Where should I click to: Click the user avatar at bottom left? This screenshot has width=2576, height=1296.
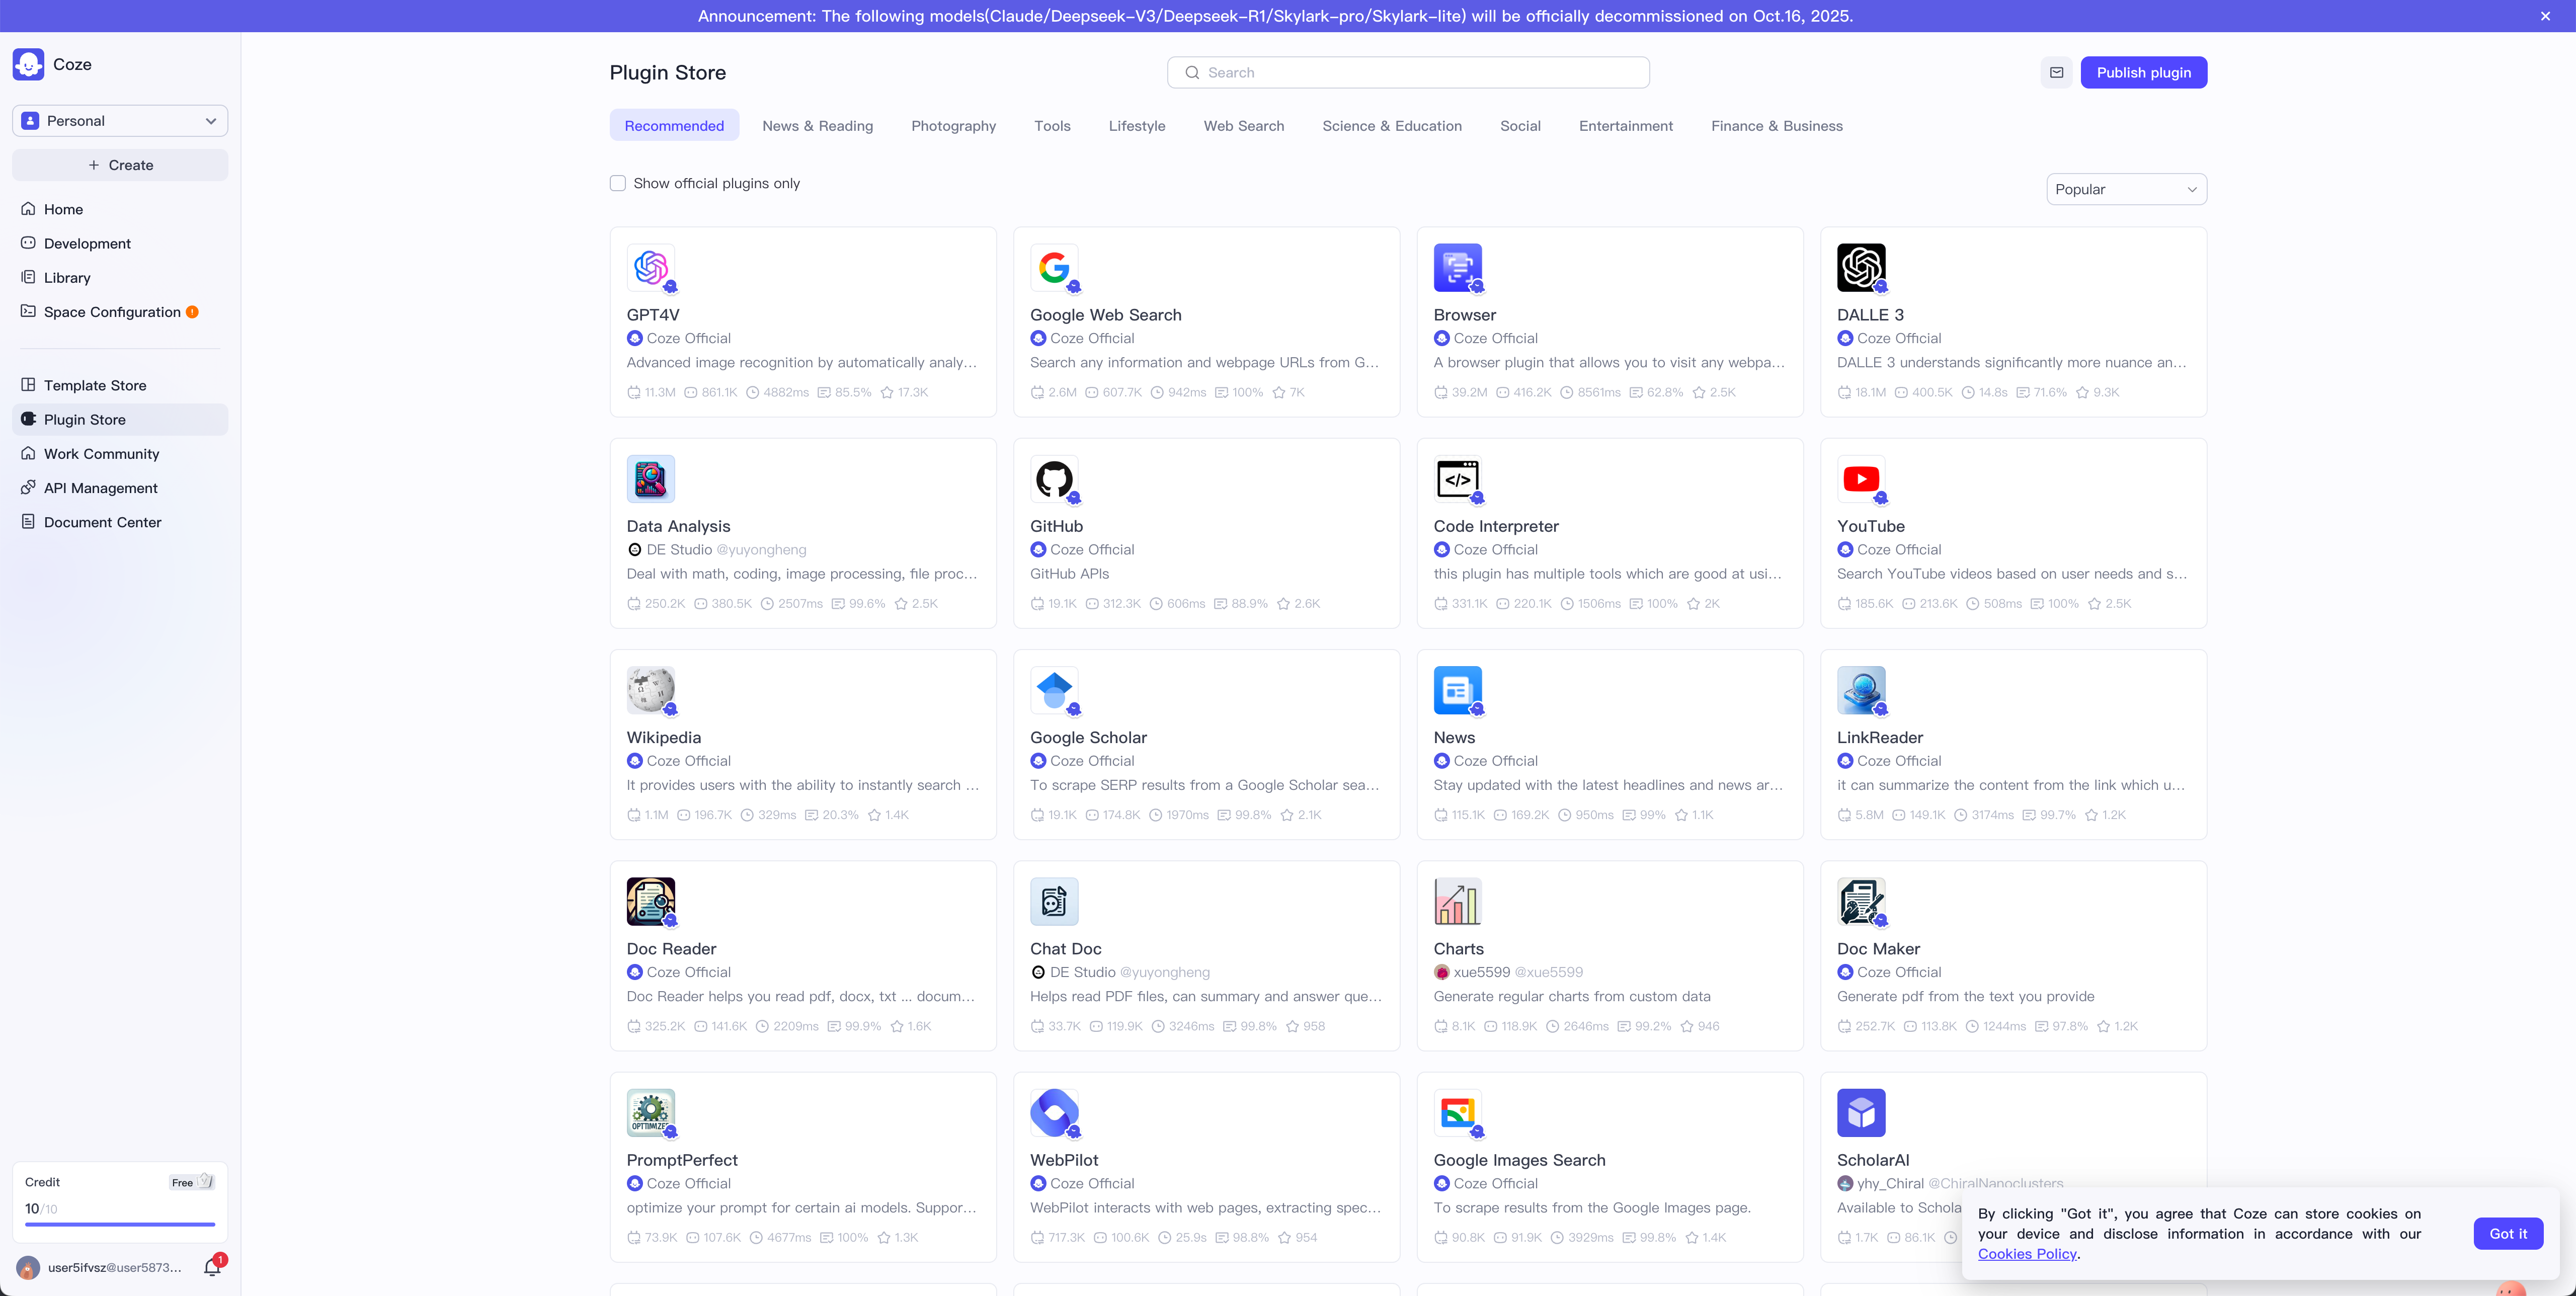pyautogui.click(x=28, y=1268)
